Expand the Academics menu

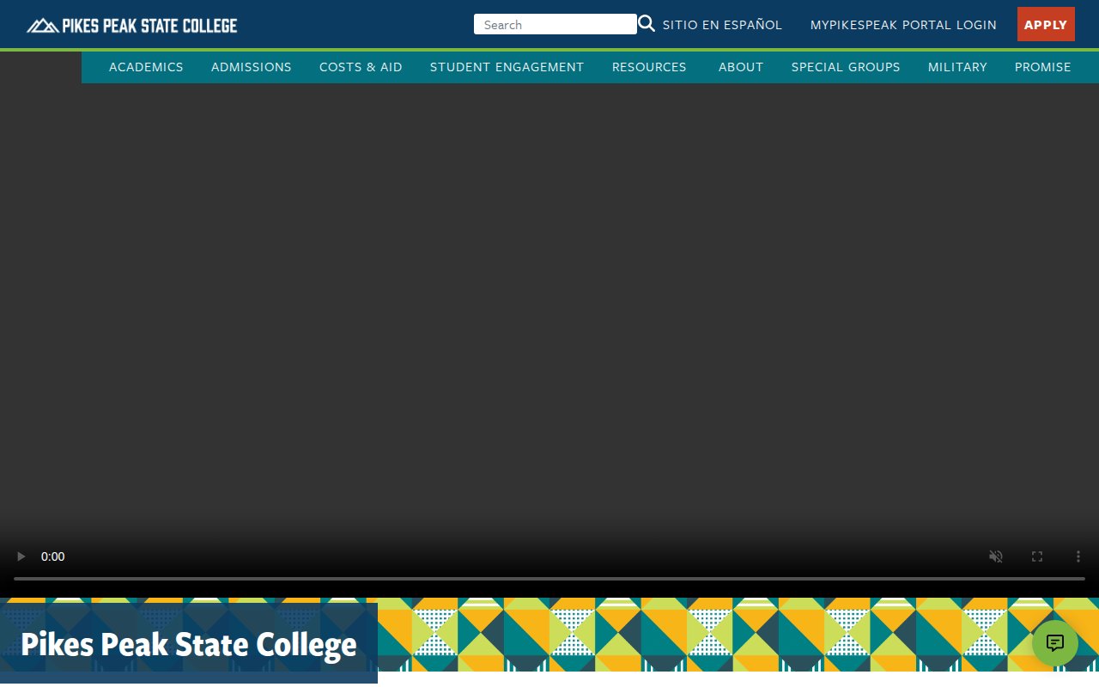point(146,67)
